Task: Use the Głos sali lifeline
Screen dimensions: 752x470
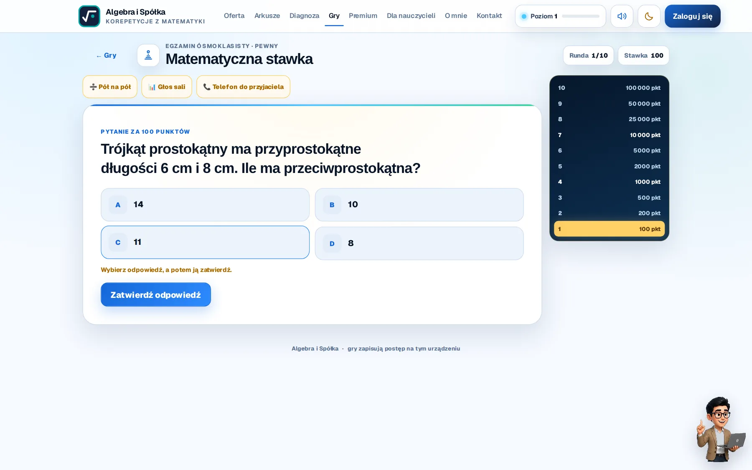Action: coord(167,87)
